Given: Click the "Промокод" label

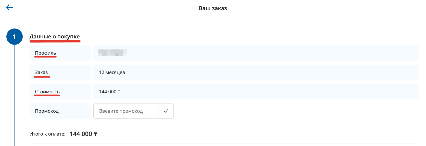Looking at the screenshot, I should [47, 111].
